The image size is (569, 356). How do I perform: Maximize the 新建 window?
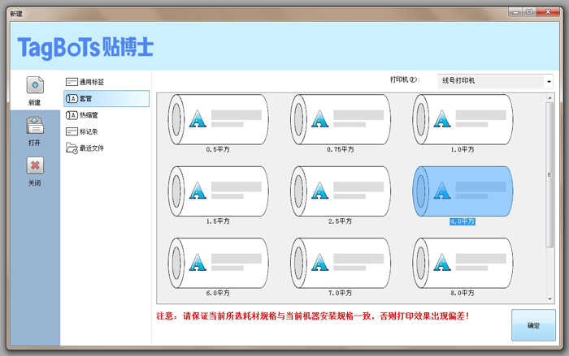pyautogui.click(x=529, y=12)
